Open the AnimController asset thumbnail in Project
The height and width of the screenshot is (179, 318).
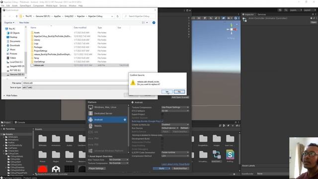coord(217,155)
